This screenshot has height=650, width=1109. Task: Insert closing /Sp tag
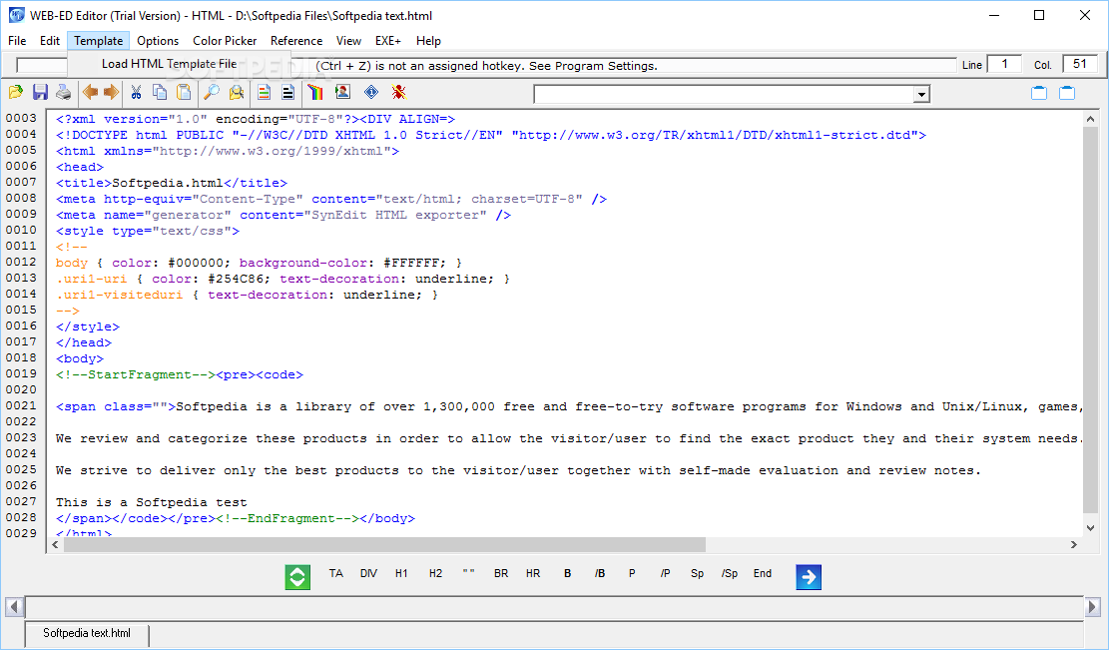pyautogui.click(x=730, y=573)
